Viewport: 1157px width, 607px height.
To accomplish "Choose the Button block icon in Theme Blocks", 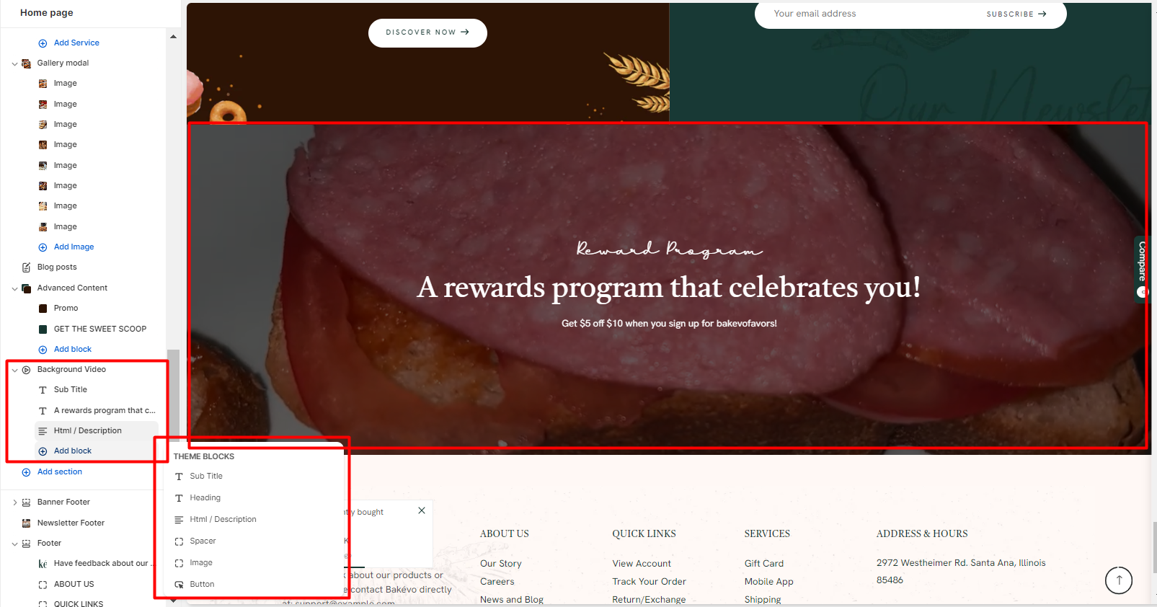I will click(179, 585).
